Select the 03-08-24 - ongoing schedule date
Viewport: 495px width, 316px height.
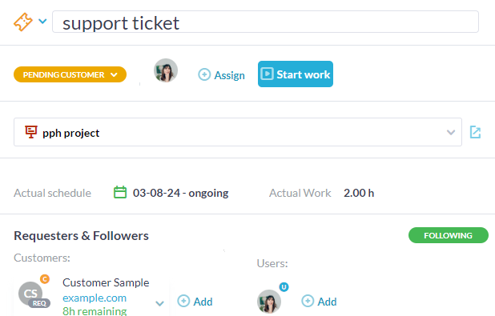pyautogui.click(x=180, y=193)
